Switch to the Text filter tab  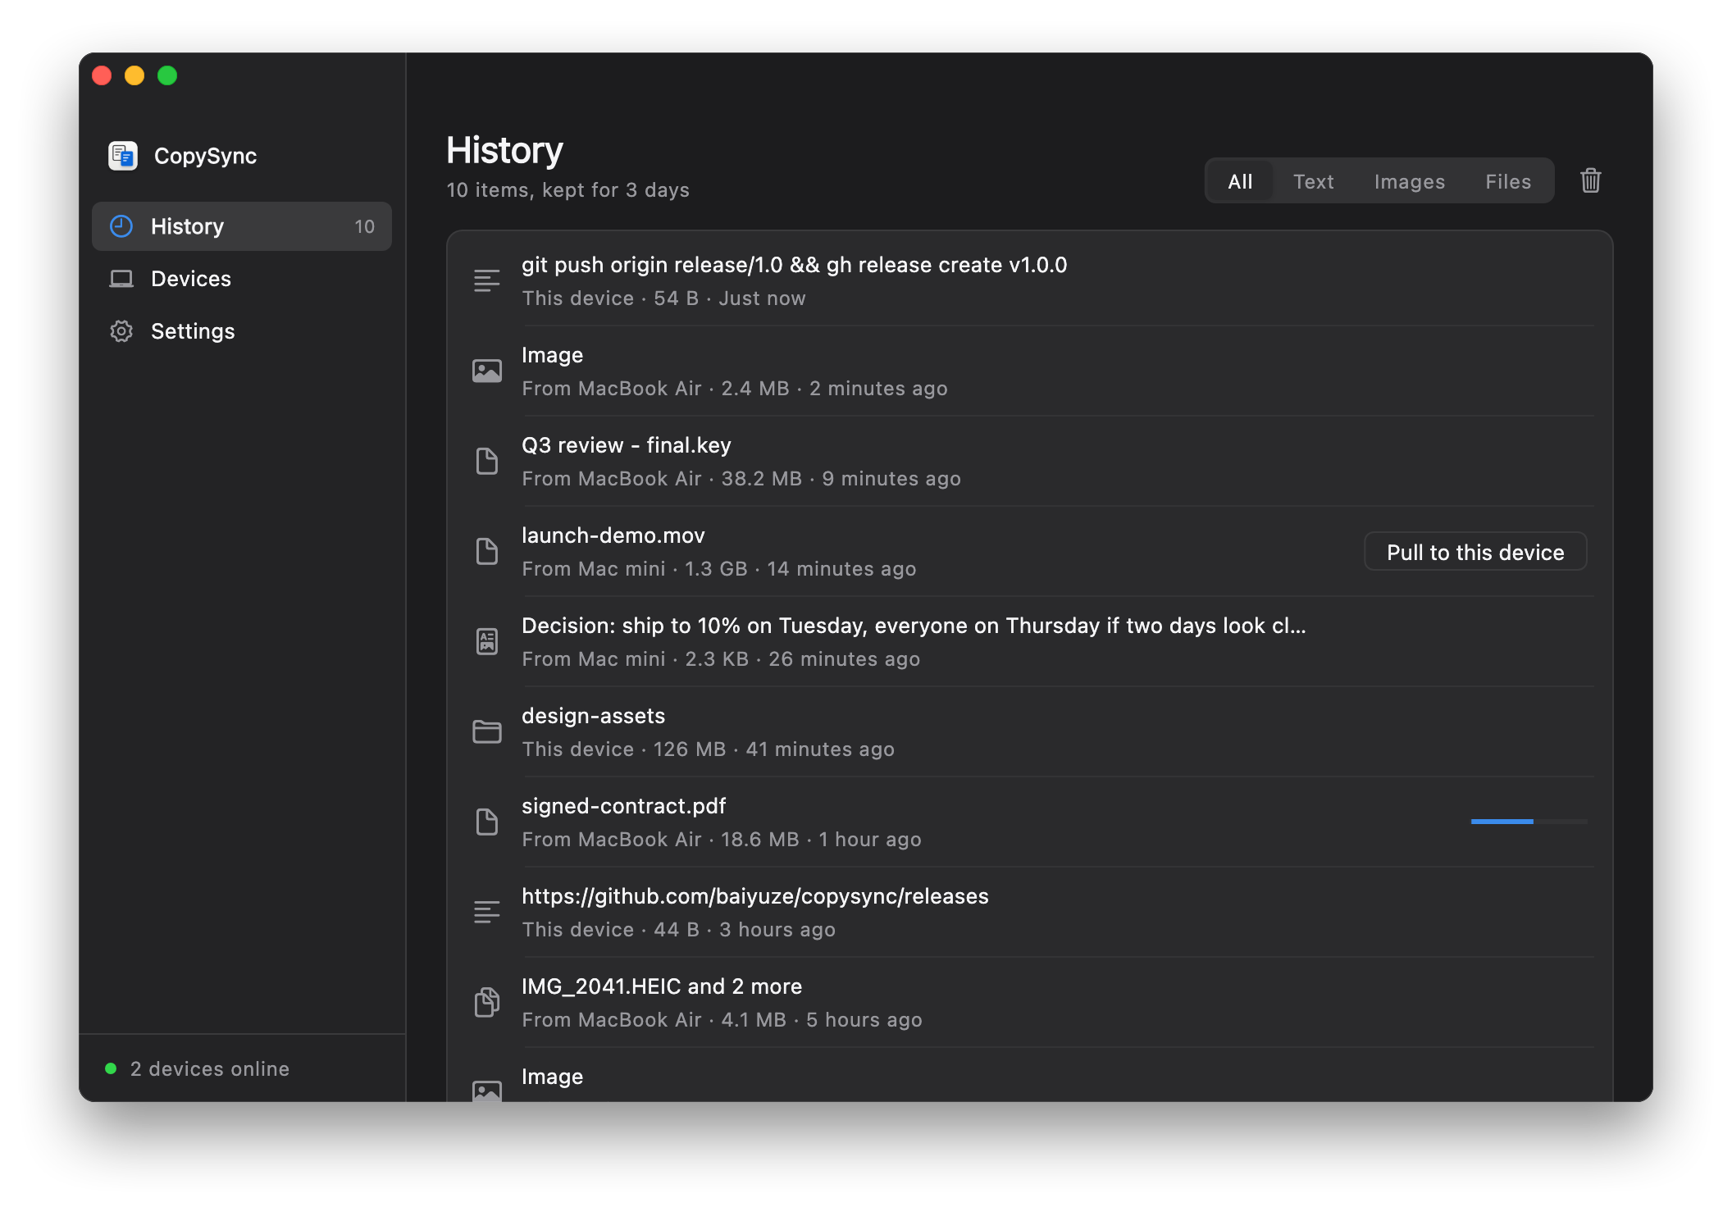(x=1313, y=181)
